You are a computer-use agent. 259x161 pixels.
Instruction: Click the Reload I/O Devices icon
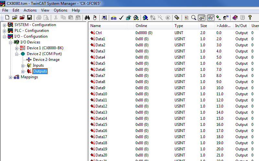tap(153, 17)
